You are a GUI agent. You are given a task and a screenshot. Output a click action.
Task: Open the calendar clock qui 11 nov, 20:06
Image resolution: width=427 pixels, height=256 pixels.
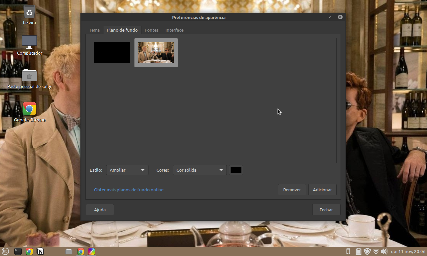[x=408, y=251]
